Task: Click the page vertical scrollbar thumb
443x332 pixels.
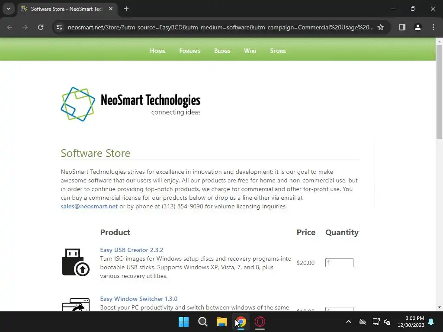Action: [439, 92]
